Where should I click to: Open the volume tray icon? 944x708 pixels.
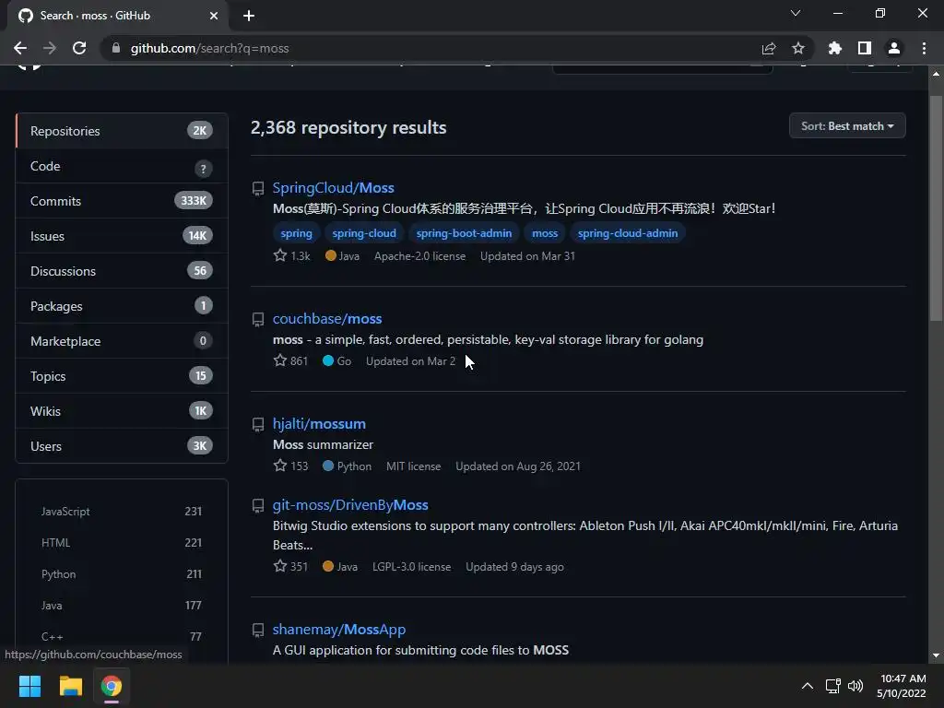click(855, 686)
